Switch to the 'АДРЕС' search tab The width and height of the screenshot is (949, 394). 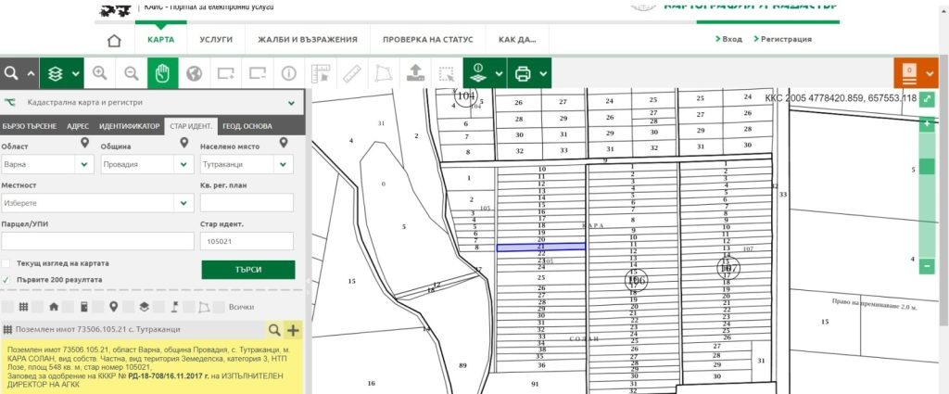78,125
